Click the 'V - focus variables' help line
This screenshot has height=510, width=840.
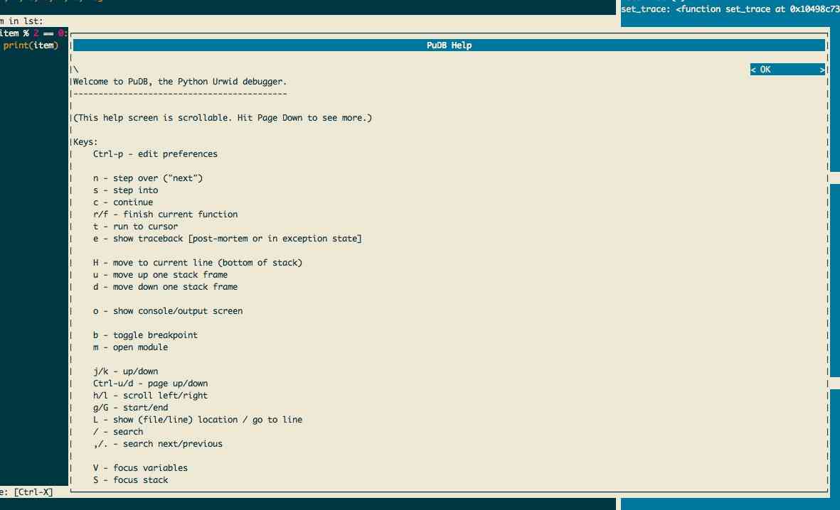(140, 468)
